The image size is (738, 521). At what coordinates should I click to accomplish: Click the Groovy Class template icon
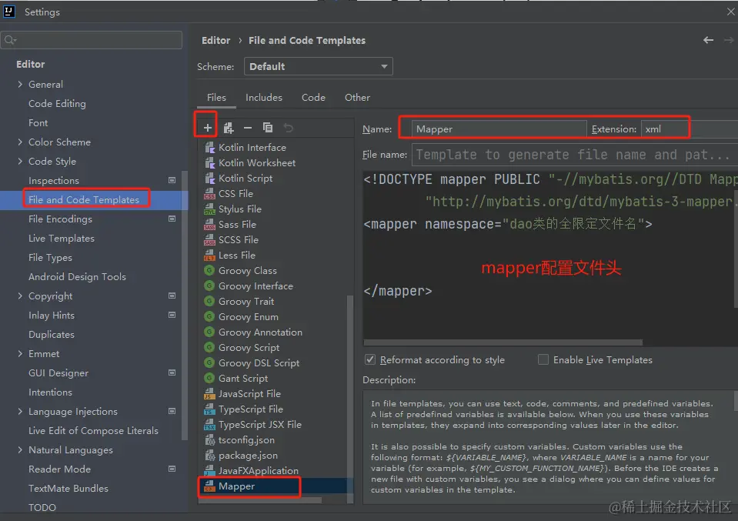[209, 271]
